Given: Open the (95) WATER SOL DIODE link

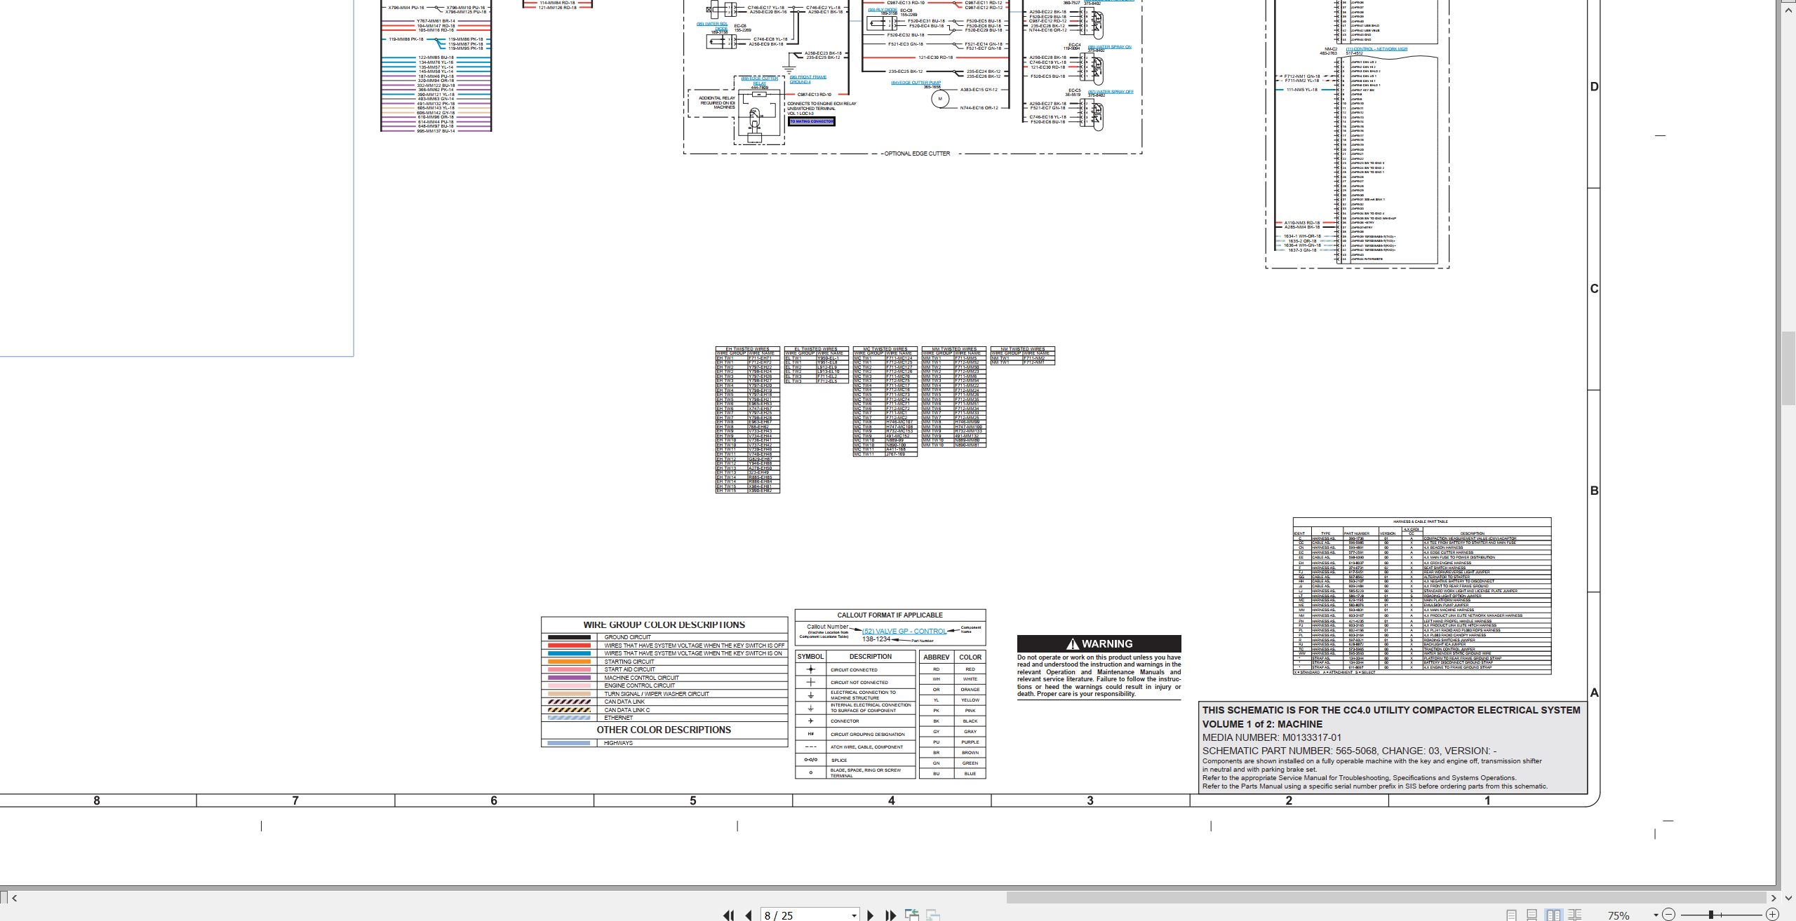Looking at the screenshot, I should pos(713,26).
